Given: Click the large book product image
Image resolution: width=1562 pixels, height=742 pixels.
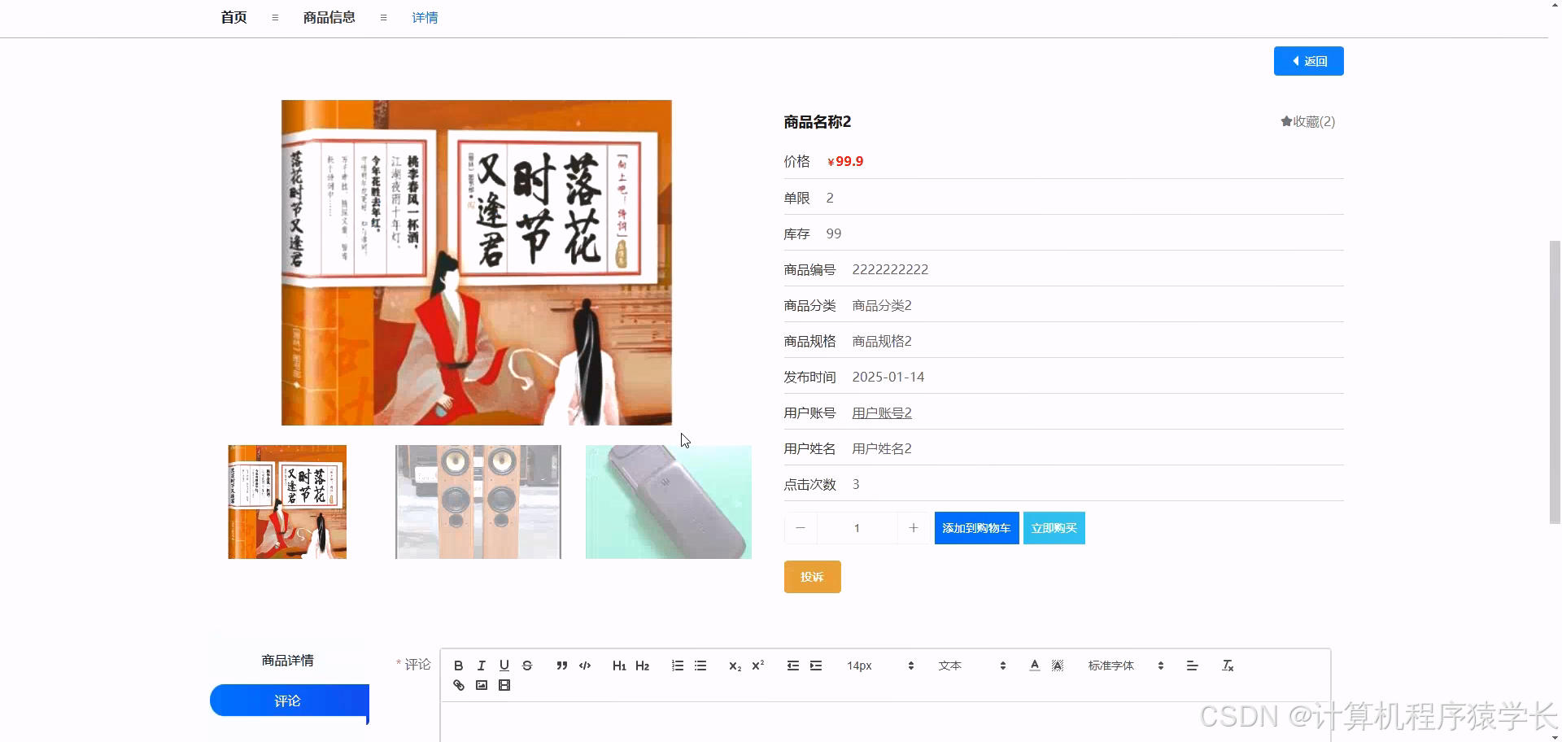Looking at the screenshot, I should [x=477, y=263].
